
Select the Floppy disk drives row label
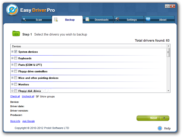tap(30, 91)
